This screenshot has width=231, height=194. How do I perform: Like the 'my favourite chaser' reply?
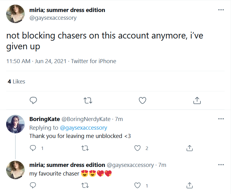point(138,185)
